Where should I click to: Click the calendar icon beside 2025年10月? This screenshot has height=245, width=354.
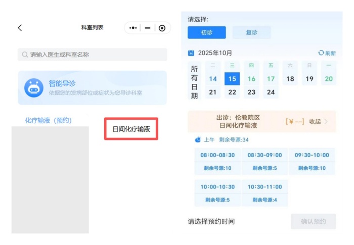(x=191, y=53)
